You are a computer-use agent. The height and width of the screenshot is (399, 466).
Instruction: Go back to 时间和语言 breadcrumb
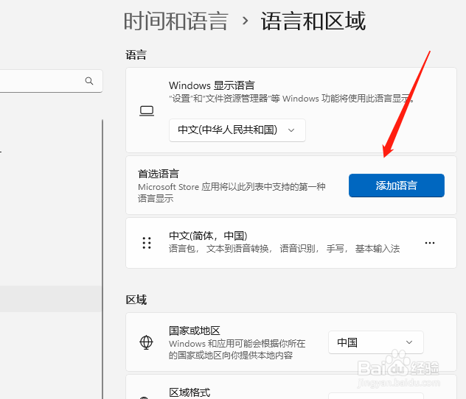pyautogui.click(x=176, y=21)
